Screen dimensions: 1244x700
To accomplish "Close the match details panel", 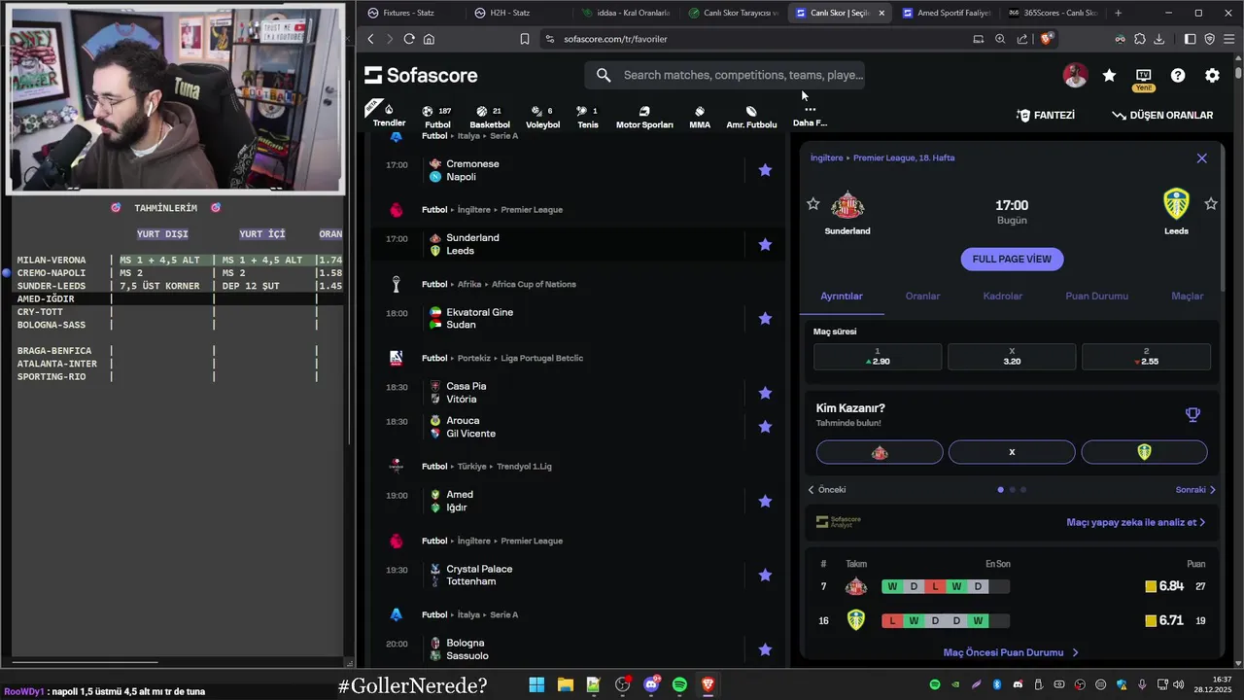I will click(1201, 157).
